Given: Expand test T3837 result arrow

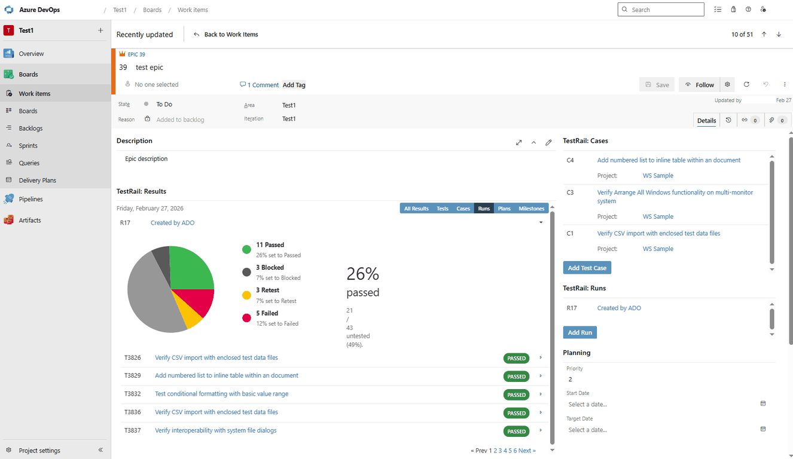Looking at the screenshot, I should tap(541, 431).
